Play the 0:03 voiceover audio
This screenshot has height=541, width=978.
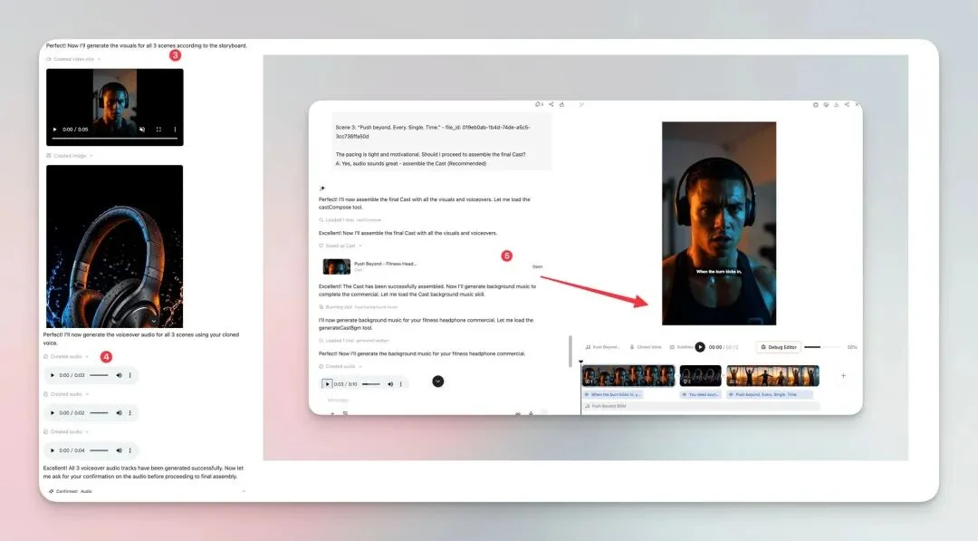click(53, 375)
